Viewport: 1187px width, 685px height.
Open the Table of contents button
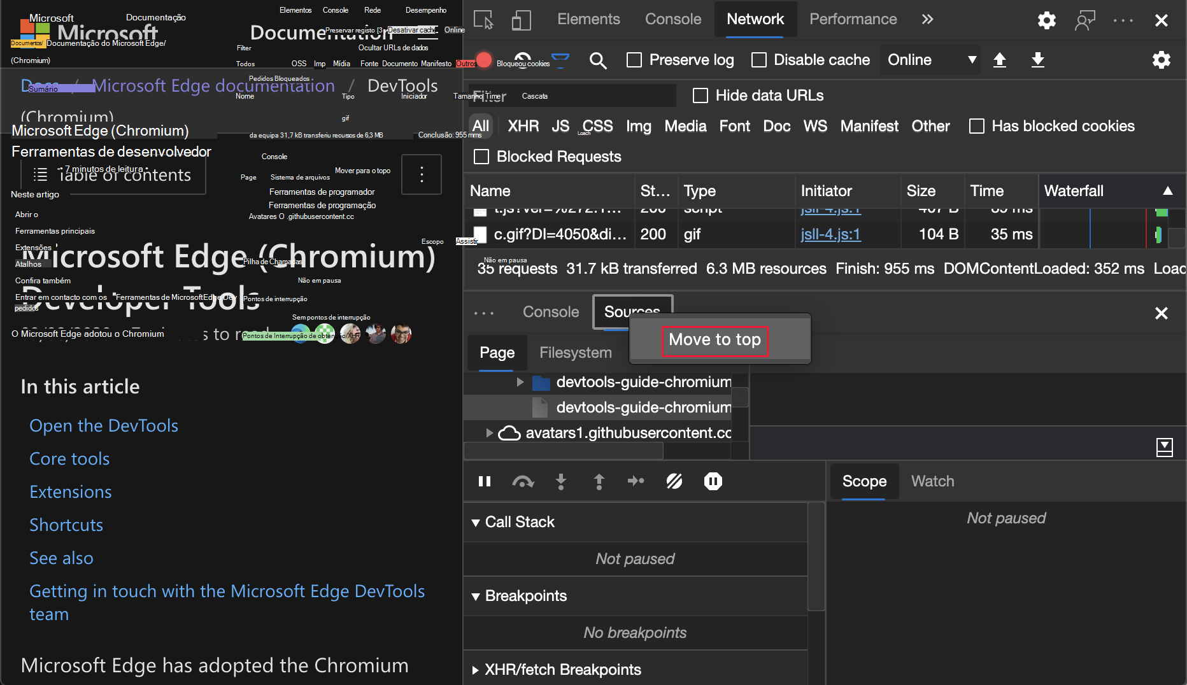113,175
